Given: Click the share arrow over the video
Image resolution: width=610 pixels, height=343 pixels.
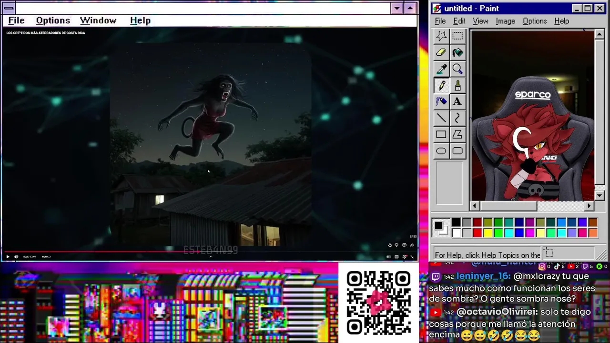Looking at the screenshot, I should (x=412, y=245).
